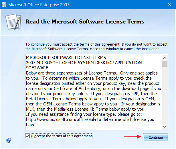Click the scroll down arrow of license text

click(165, 127)
